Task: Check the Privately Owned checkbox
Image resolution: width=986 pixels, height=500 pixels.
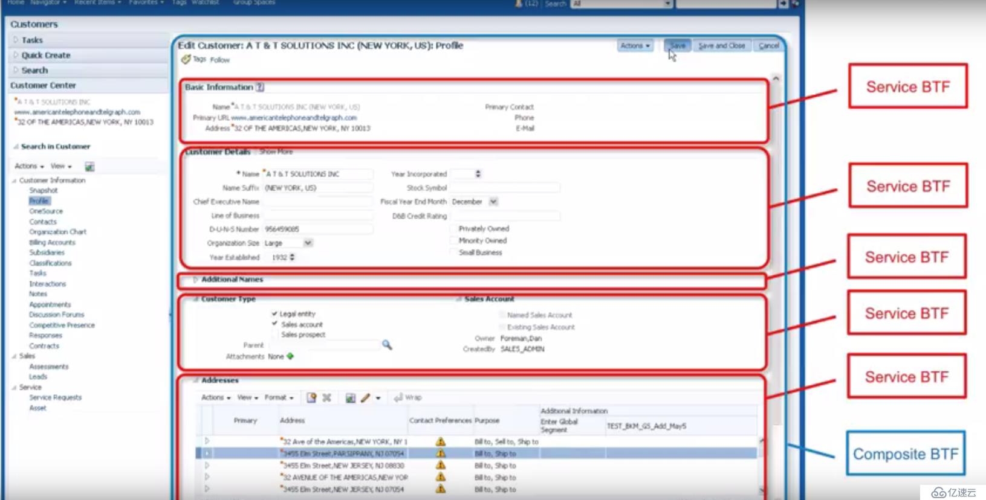Action: point(453,228)
